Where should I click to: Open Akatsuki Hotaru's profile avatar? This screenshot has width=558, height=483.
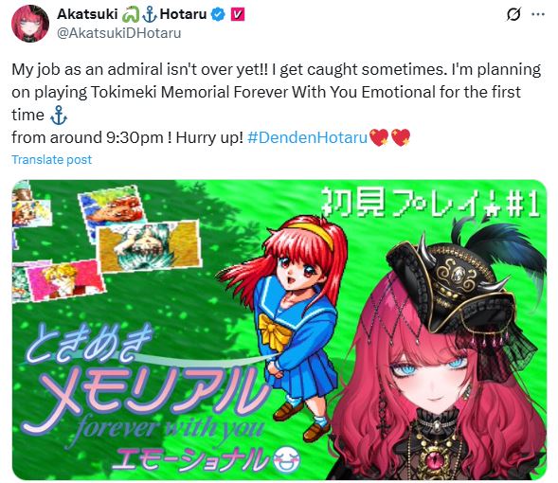point(30,24)
